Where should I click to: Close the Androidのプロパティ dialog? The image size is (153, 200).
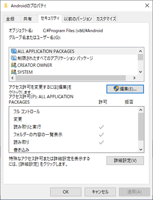147,6
